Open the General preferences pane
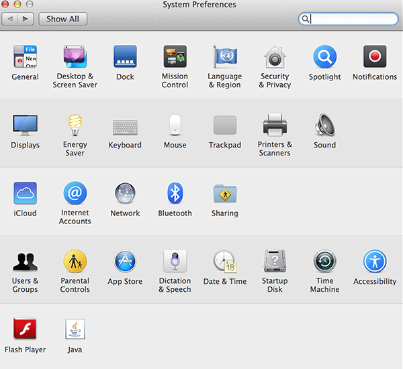 pos(25,58)
